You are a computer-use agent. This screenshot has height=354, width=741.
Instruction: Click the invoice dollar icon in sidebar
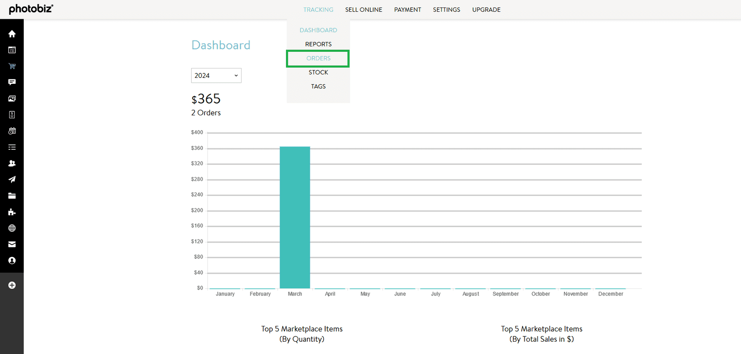[x=12, y=115]
